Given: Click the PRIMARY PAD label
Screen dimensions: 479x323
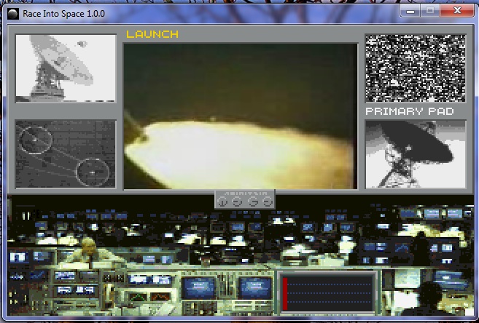Looking at the screenshot, I should pyautogui.click(x=410, y=111).
